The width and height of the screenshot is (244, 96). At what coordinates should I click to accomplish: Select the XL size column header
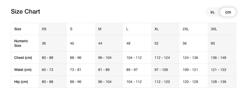click(165, 29)
